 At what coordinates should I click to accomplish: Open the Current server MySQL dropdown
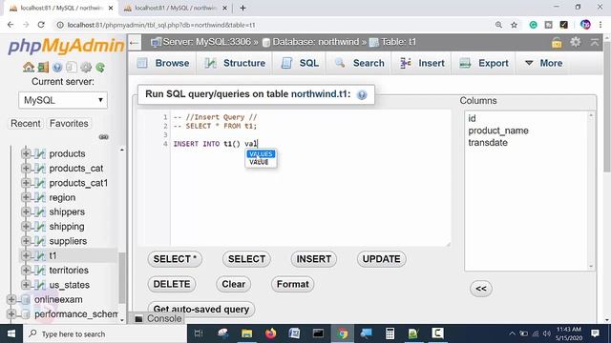pyautogui.click(x=63, y=100)
